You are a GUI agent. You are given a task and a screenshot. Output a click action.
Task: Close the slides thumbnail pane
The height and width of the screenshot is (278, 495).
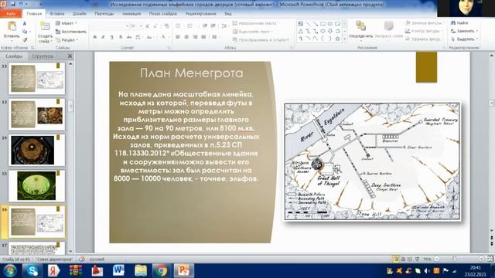[x=70, y=56]
